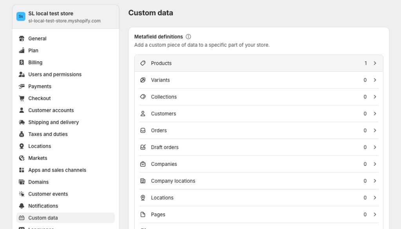This screenshot has width=401, height=229.
Task: Select Users and permissions in sidebar
Action: (55, 75)
